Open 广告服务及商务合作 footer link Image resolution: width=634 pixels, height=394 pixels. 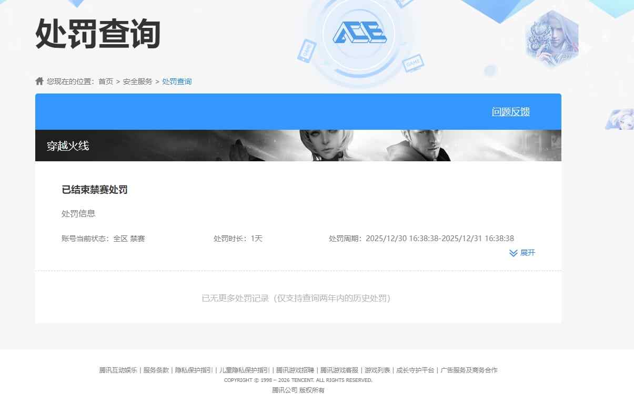coord(470,370)
